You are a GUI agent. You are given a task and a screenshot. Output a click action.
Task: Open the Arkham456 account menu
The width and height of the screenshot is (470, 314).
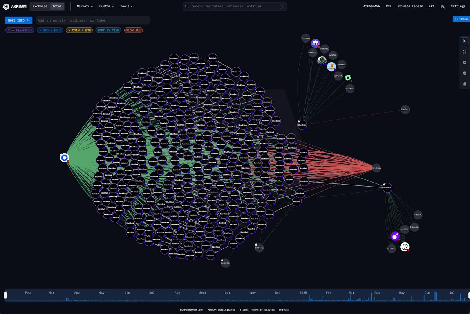tap(372, 6)
